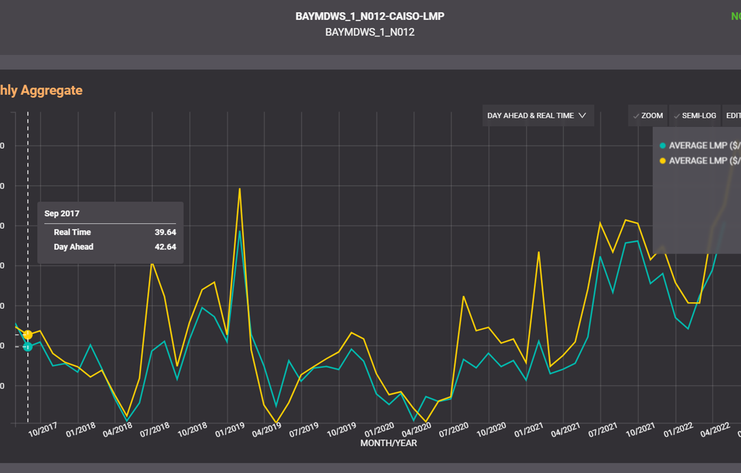Viewport: 741px width, 473px height.
Task: Click the teal Average LMP legend dot
Action: [x=662, y=146]
